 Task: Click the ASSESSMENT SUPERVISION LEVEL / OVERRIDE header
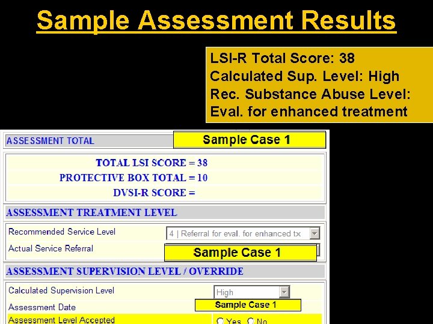click(124, 271)
